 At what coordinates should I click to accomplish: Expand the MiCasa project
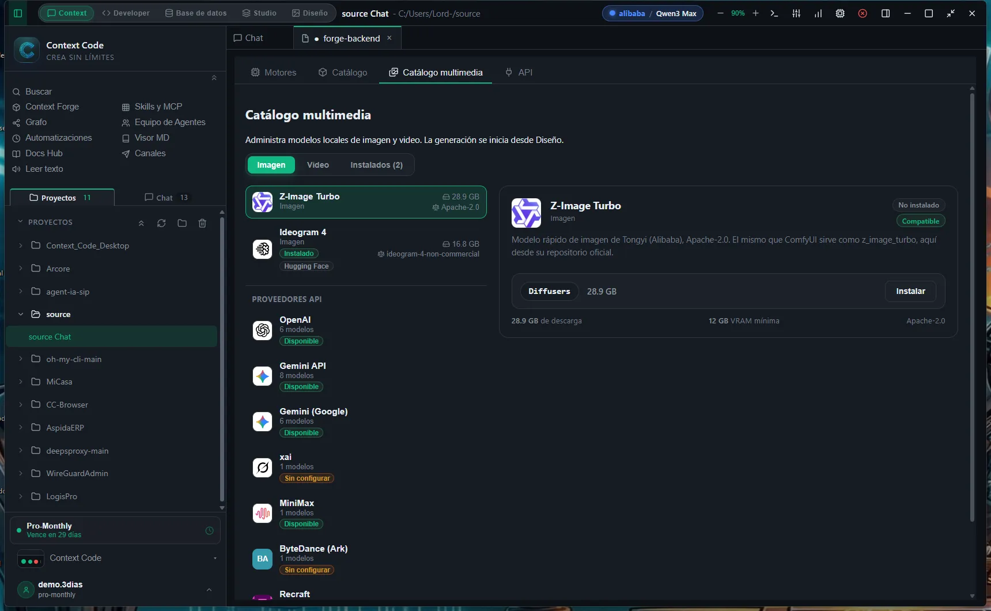21,382
